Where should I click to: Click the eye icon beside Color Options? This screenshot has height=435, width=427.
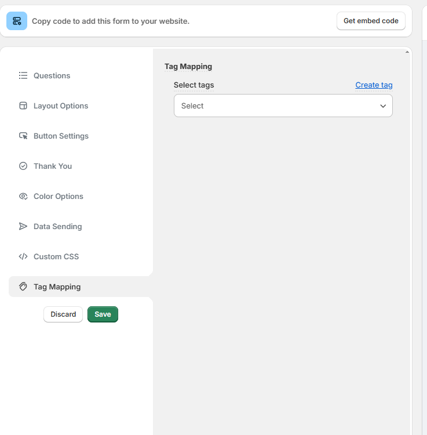click(23, 196)
